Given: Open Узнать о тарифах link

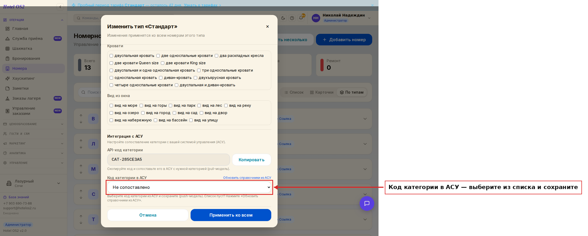Looking at the screenshot, I should click(201, 5).
